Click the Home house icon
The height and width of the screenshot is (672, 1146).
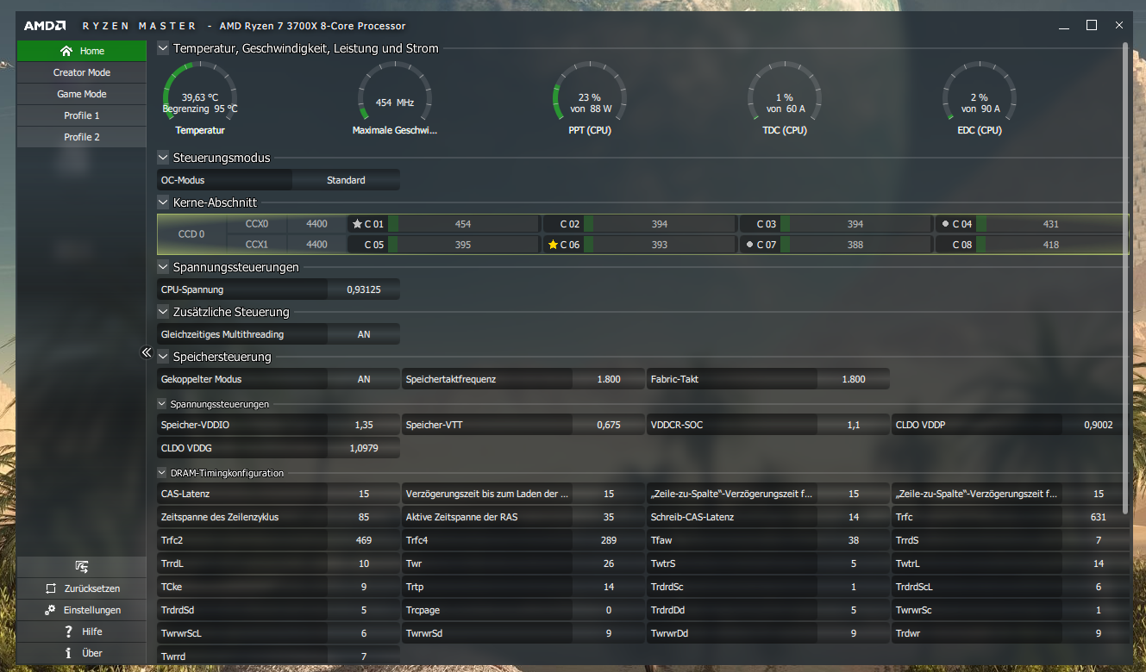pyautogui.click(x=66, y=51)
